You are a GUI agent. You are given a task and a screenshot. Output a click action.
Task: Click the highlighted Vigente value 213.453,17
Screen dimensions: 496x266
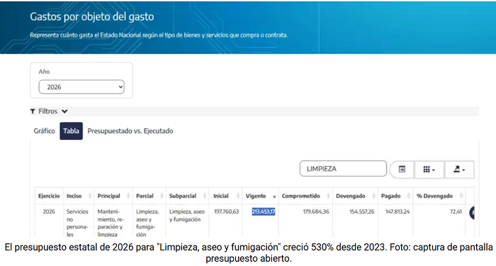click(x=264, y=212)
